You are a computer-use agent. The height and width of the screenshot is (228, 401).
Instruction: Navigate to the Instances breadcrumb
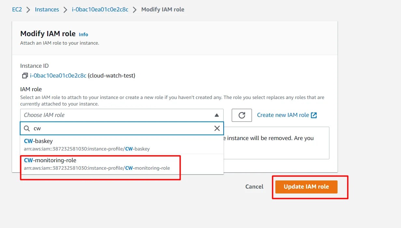click(47, 9)
